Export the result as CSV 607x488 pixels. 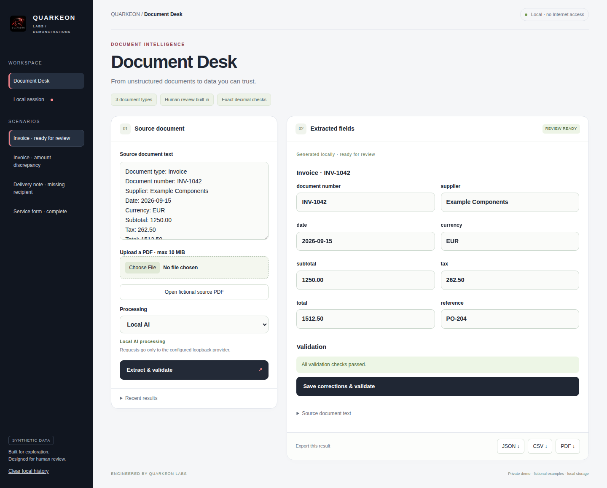(540, 446)
